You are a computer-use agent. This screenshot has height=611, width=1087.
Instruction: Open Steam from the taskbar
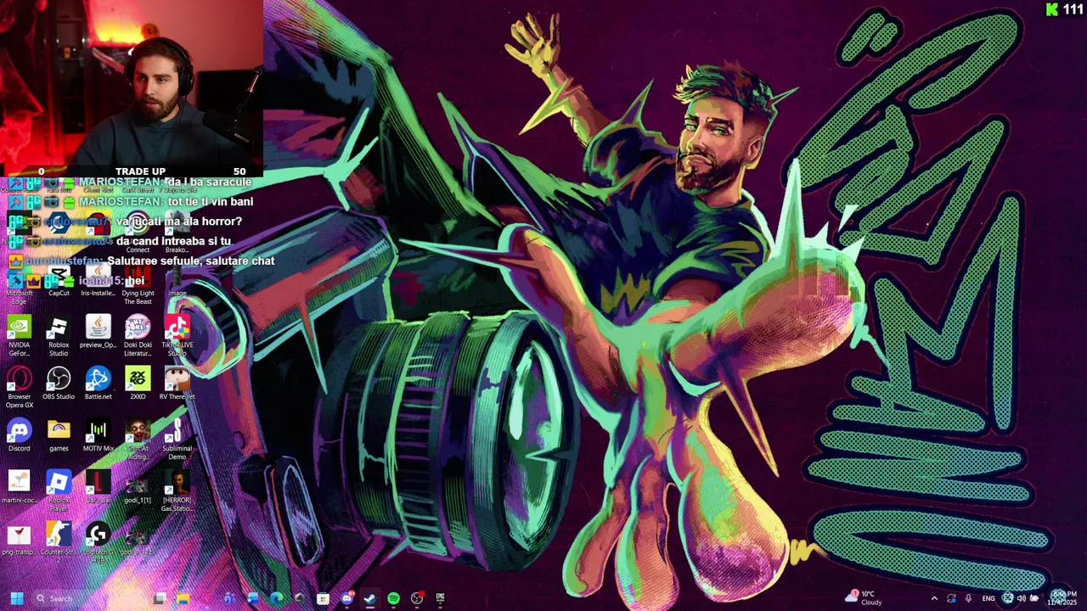point(369,598)
